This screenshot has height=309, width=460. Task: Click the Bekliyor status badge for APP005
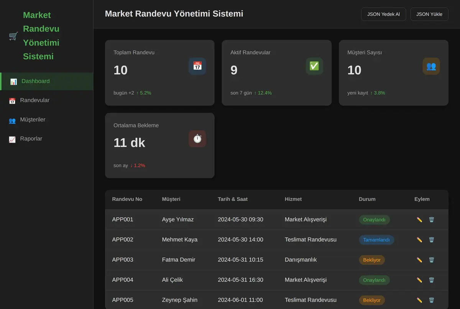pyautogui.click(x=372, y=300)
